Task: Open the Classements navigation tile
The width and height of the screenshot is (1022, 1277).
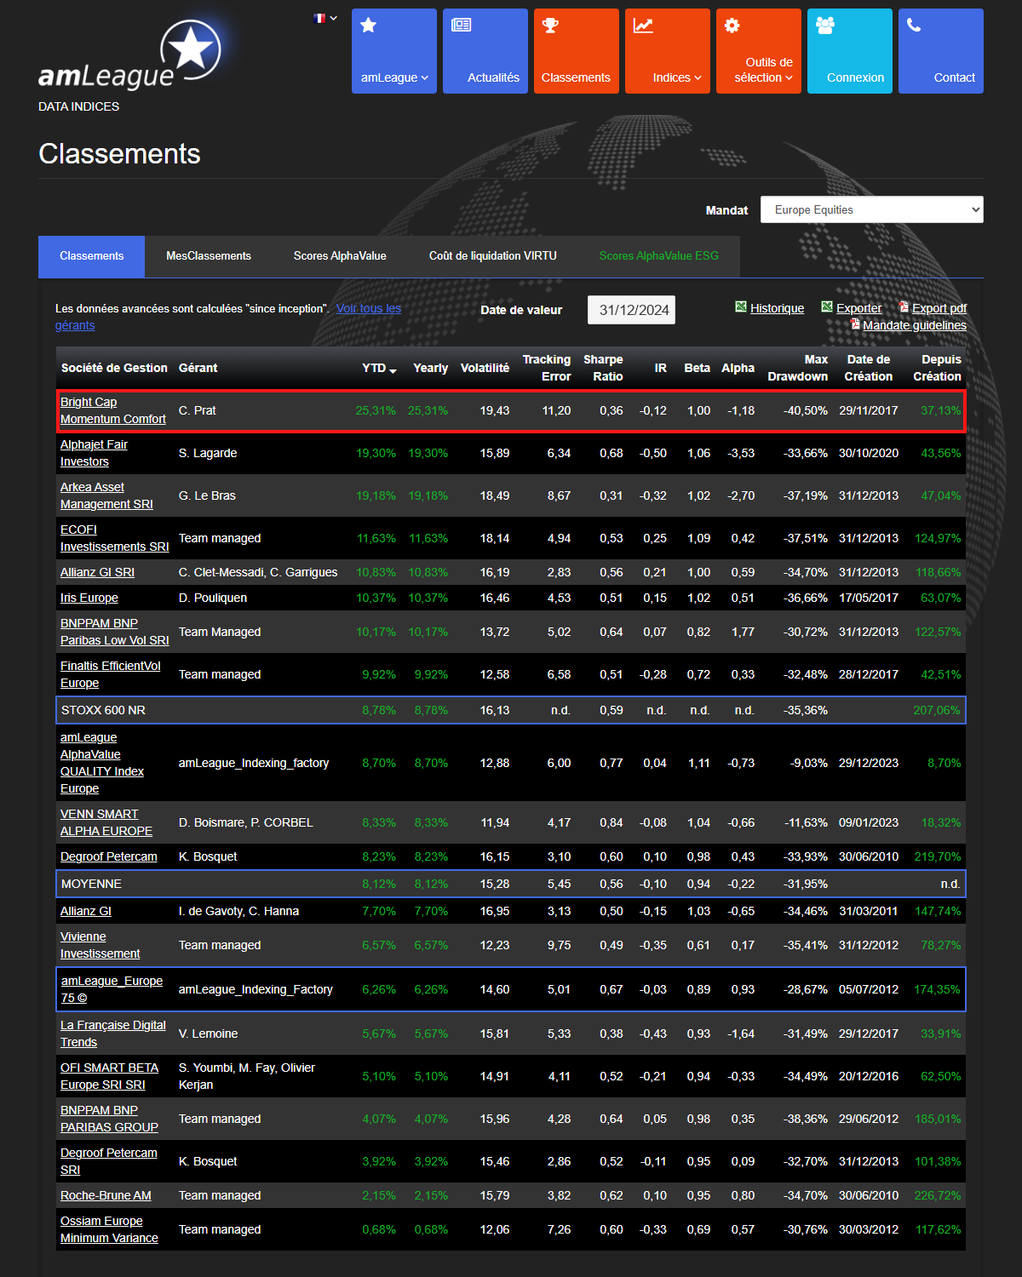Action: [x=577, y=51]
